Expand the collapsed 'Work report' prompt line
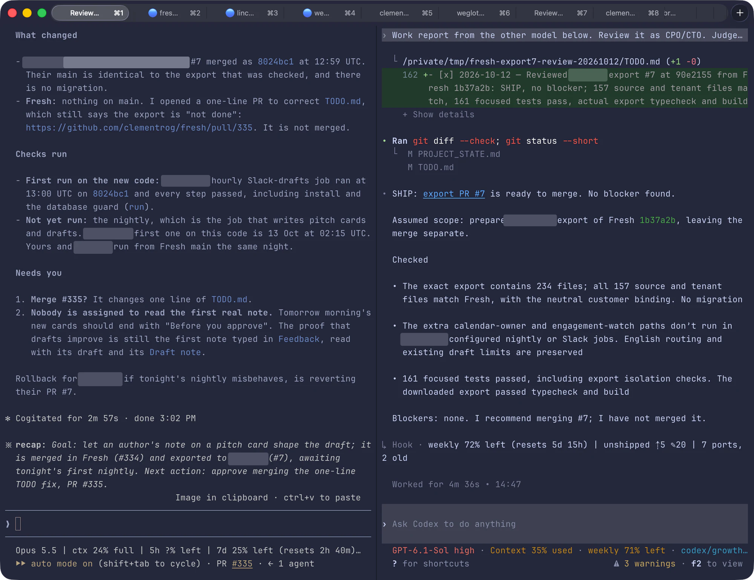The image size is (754, 580). click(x=565, y=35)
